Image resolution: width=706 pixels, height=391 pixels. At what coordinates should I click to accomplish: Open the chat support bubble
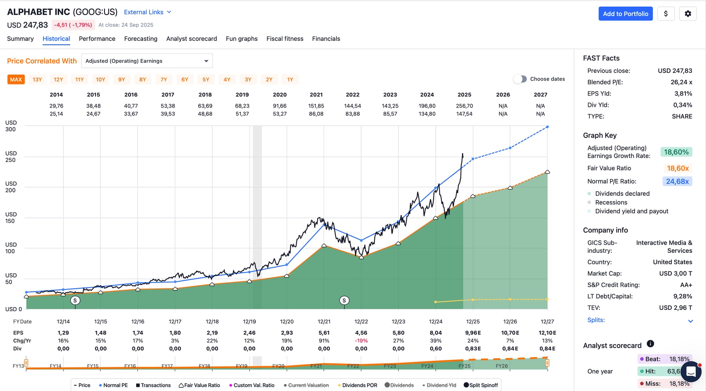[x=691, y=372]
